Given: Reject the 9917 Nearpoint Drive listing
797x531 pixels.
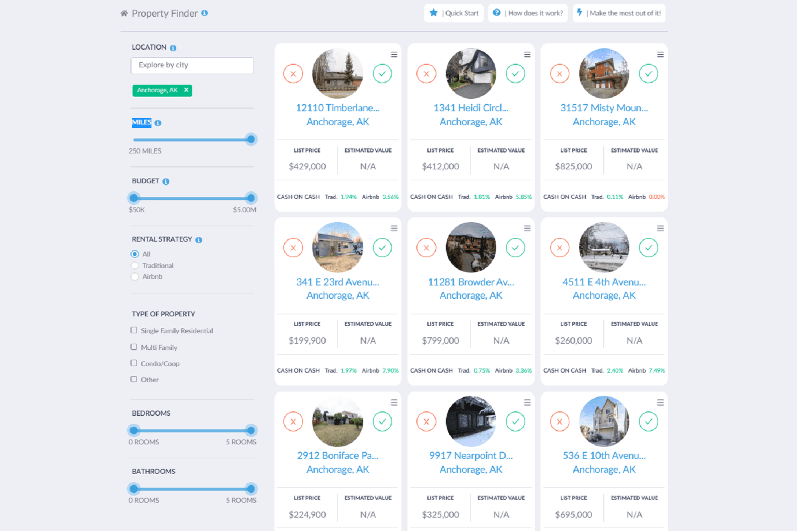Looking at the screenshot, I should click(426, 421).
